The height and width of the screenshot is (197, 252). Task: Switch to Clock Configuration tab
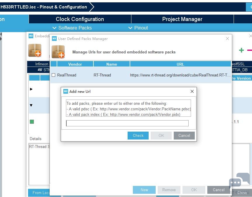80,19
